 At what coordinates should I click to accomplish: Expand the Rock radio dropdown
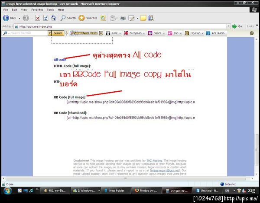coord(120,33)
